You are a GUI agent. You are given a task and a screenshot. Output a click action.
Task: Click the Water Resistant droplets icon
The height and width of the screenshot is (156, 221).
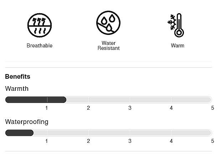coord(108,23)
